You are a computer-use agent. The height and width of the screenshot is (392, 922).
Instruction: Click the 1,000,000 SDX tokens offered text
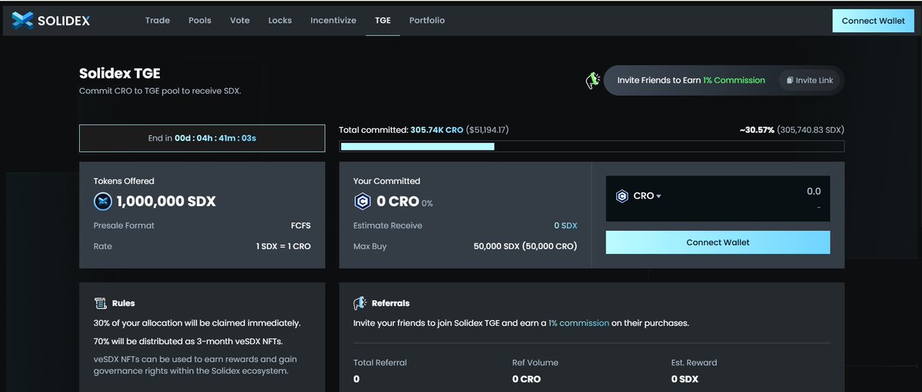(166, 202)
